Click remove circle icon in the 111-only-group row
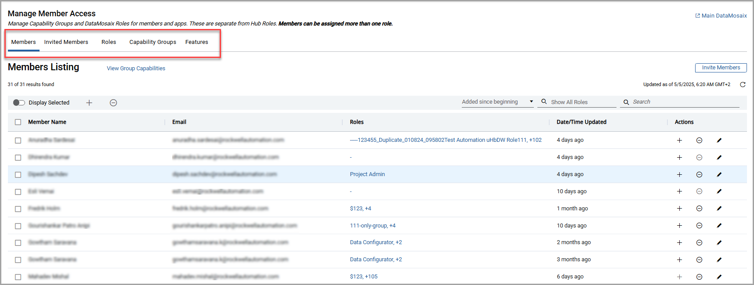This screenshot has width=754, height=285. 699,226
